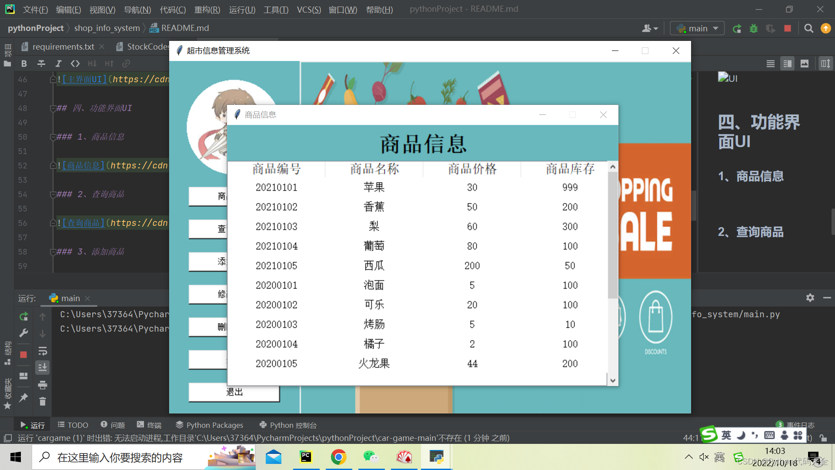Follow the 查询商品 markdown link
Viewport: 835px width, 470px height.
[x=83, y=223]
